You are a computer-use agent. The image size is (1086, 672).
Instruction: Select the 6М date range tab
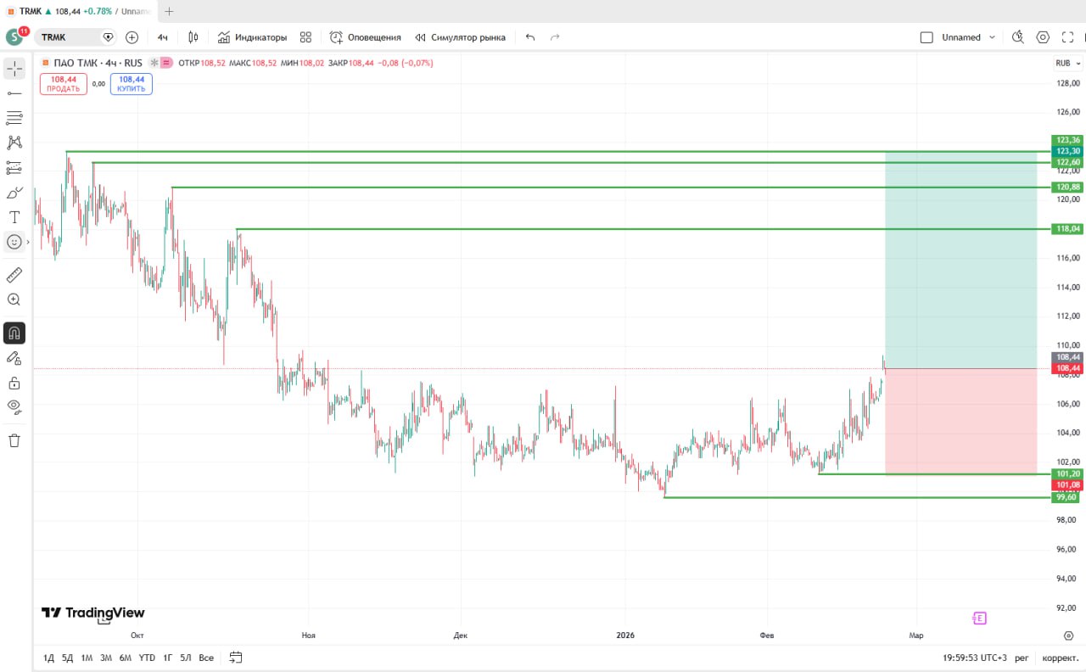(125, 658)
